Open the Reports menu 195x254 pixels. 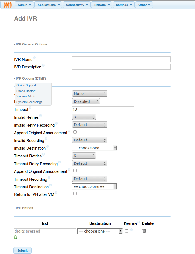101,5
